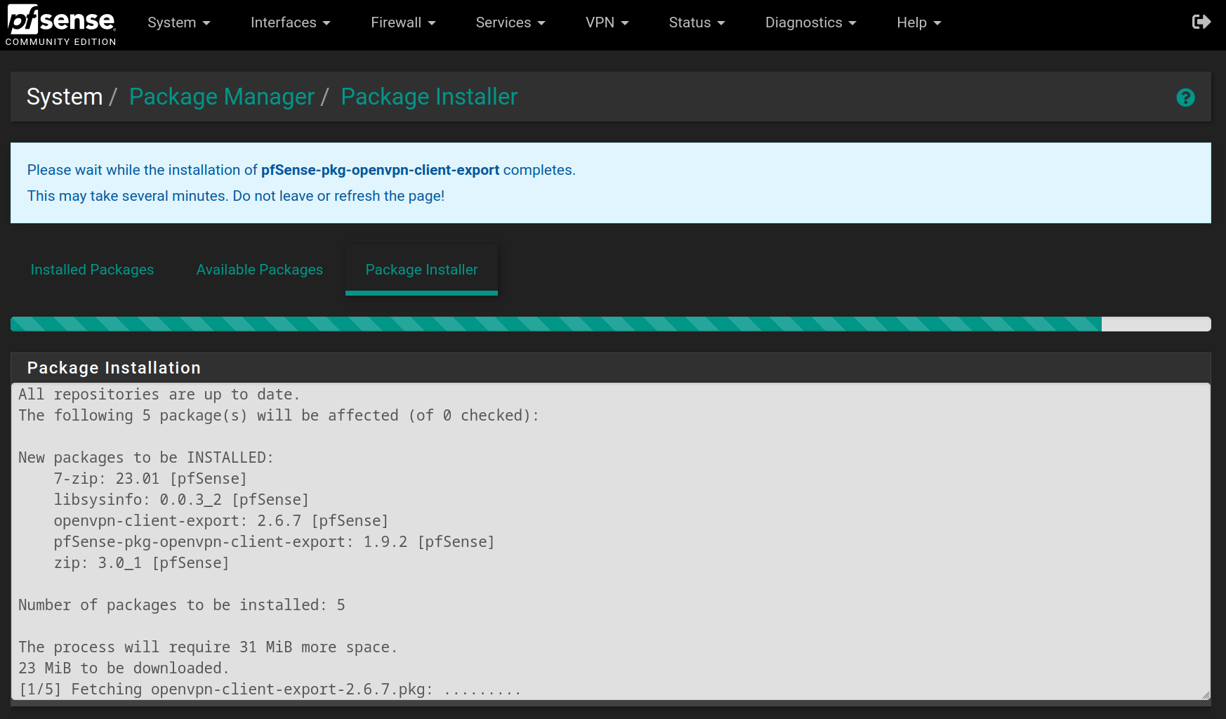Click the logout arrow icon
Screen dimensions: 1226x719
pos(1201,22)
